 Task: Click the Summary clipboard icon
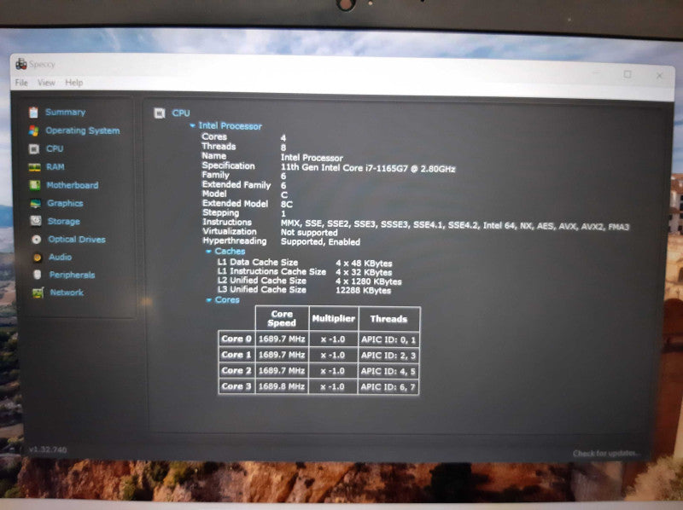pyautogui.click(x=33, y=113)
